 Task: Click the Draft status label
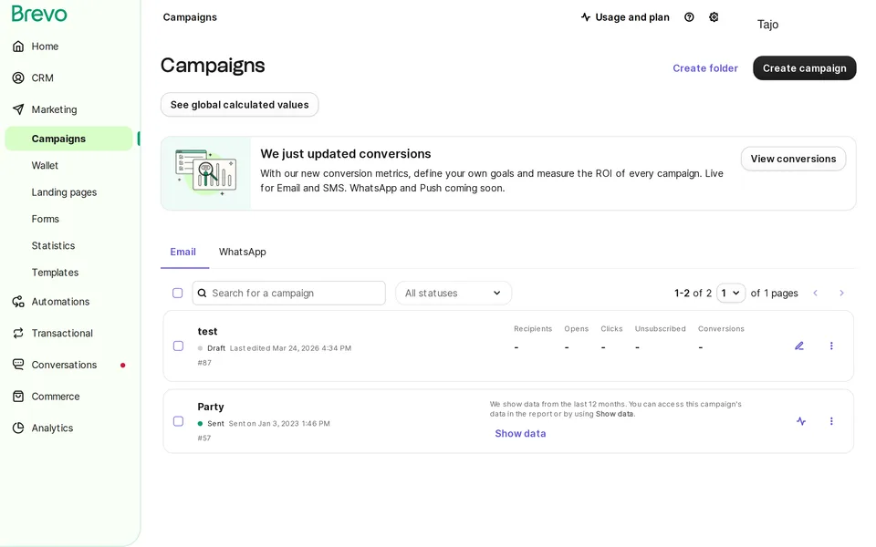tap(216, 347)
